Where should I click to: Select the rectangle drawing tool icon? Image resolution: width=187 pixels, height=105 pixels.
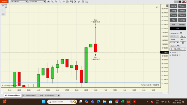coord(3,14)
